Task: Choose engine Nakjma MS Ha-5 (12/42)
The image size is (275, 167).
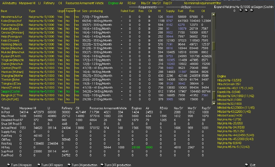Action: 234,147
